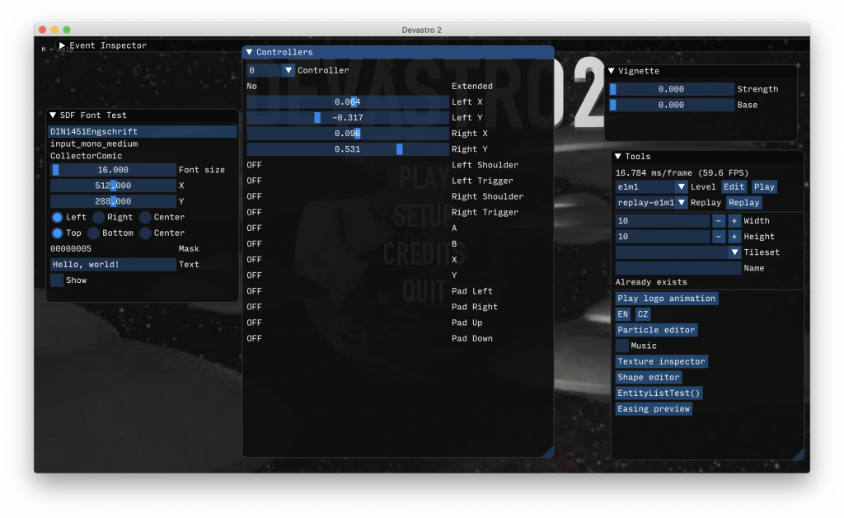The height and width of the screenshot is (518, 844).
Task: Click the Left Shoulder OFF state
Action: tap(254, 165)
